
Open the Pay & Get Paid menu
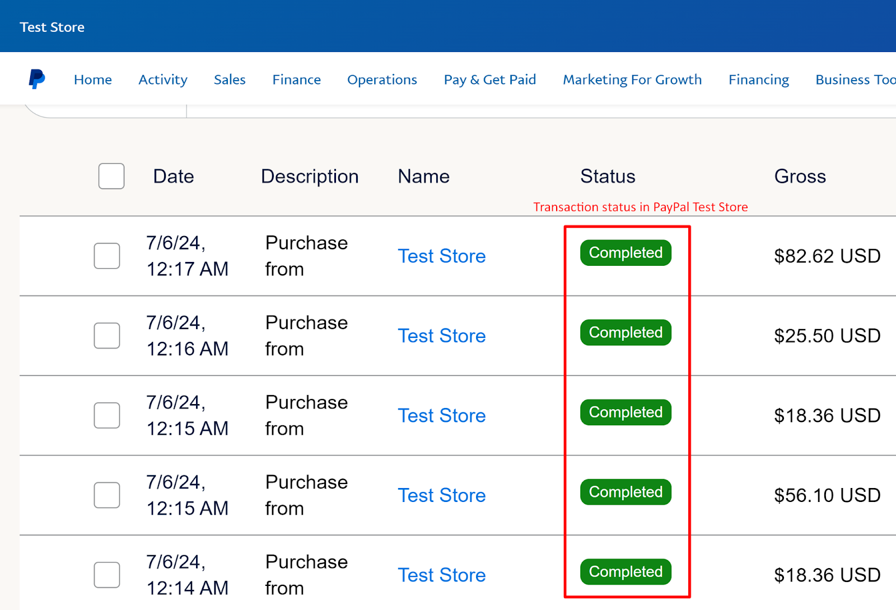[490, 79]
